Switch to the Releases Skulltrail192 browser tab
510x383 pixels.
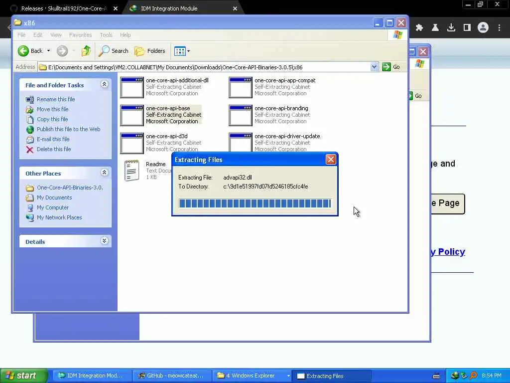pyautogui.click(x=64, y=8)
